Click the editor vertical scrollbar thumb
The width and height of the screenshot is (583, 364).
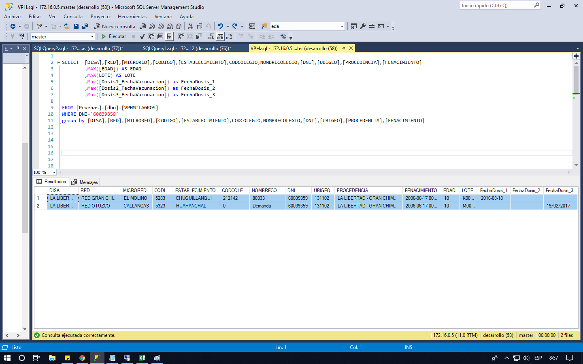[576, 80]
